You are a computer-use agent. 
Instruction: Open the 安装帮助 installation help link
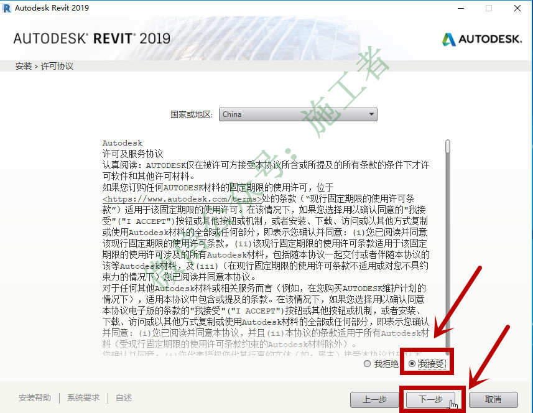pyautogui.click(x=35, y=397)
